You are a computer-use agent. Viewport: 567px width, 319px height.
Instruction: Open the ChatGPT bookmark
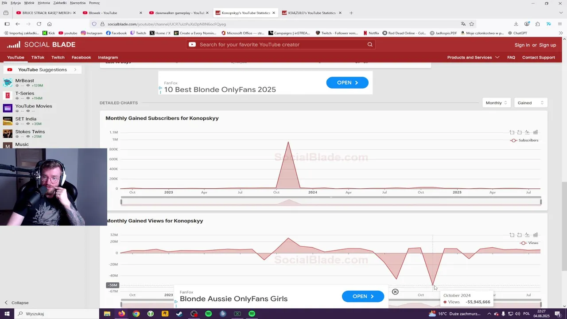point(517,33)
